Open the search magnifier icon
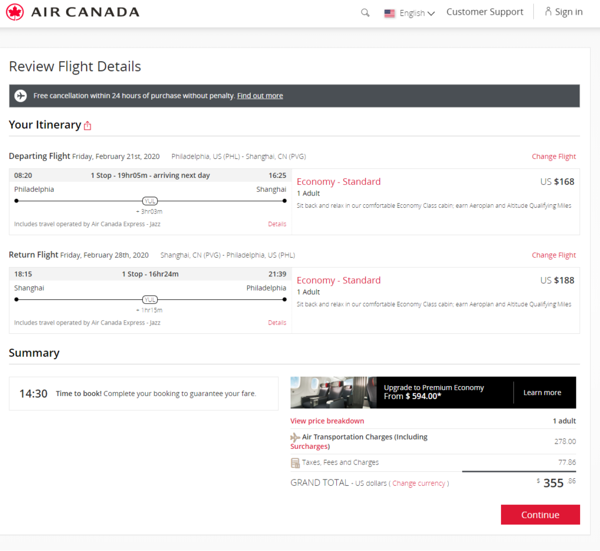 (x=365, y=13)
